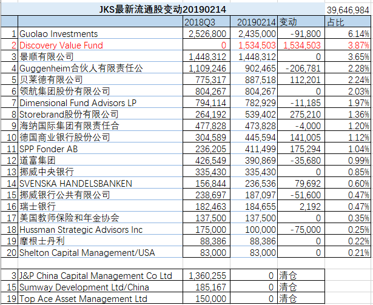Select the 1,360,255 value for J&P China
373x305 pixels.
(207, 276)
